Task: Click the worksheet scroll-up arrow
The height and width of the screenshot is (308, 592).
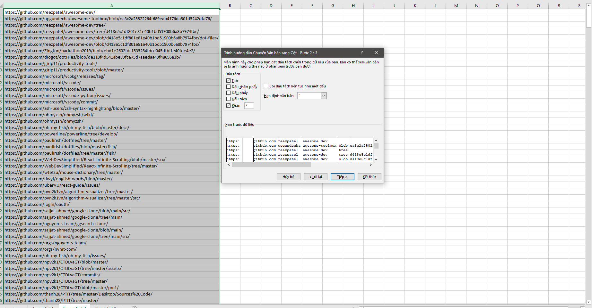Action: tap(588, 5)
